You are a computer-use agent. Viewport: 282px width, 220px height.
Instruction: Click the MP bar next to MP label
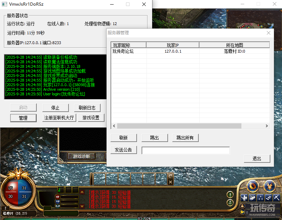pos(70,202)
